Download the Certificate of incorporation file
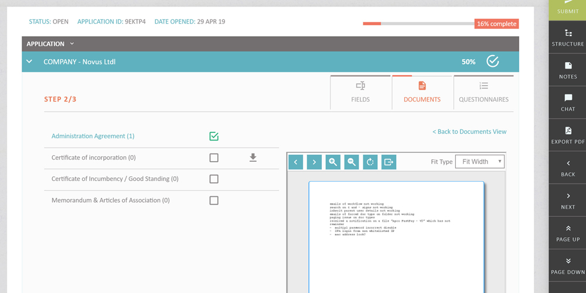This screenshot has height=293, width=586. [253, 158]
